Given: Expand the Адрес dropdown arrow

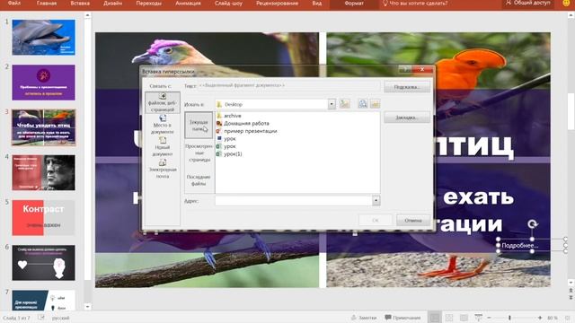Looking at the screenshot, I should (x=376, y=201).
